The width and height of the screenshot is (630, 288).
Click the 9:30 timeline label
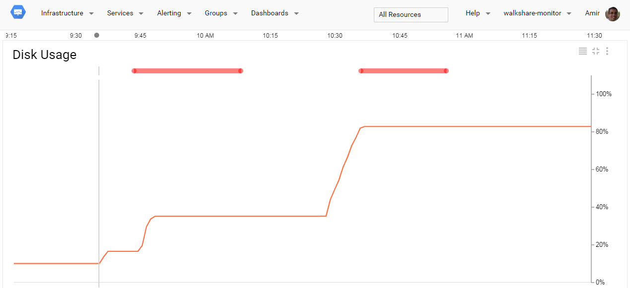[x=76, y=36]
